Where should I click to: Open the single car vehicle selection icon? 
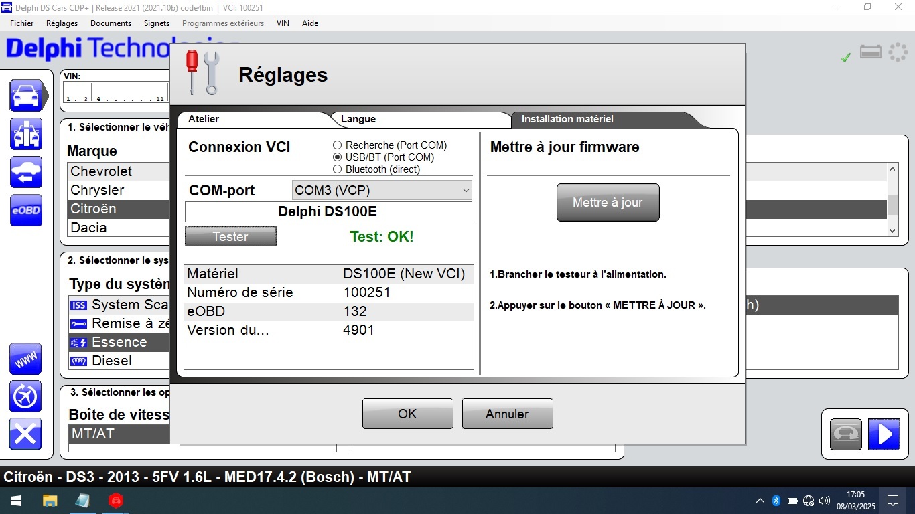[x=26, y=96]
